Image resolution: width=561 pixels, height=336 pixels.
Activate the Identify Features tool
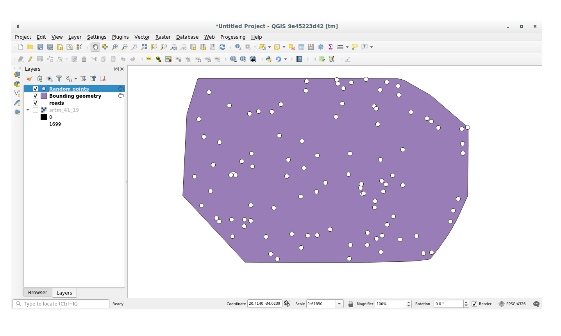point(238,47)
